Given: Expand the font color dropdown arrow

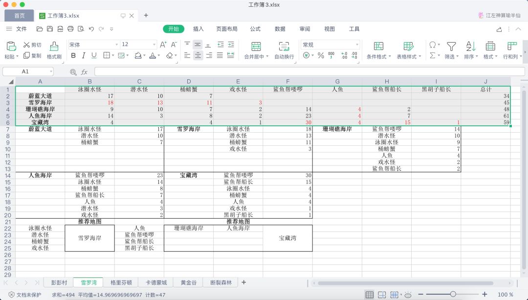Looking at the screenshot, I should coord(159,56).
